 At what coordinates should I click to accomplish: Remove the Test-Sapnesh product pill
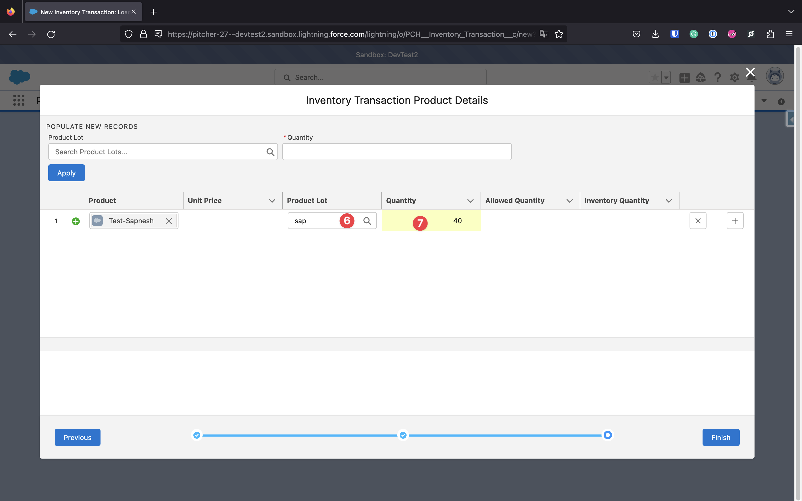169,221
